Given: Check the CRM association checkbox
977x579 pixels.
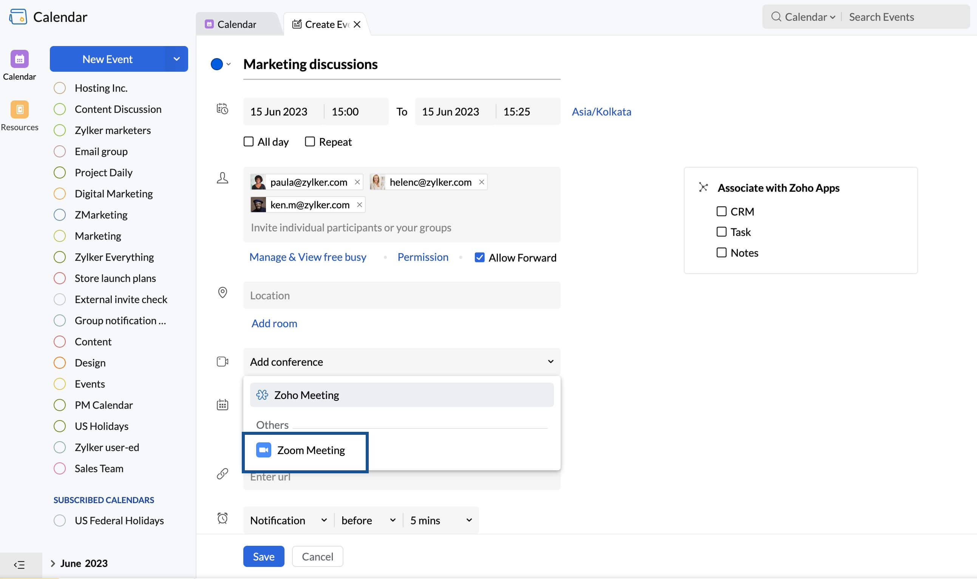Looking at the screenshot, I should 721,211.
